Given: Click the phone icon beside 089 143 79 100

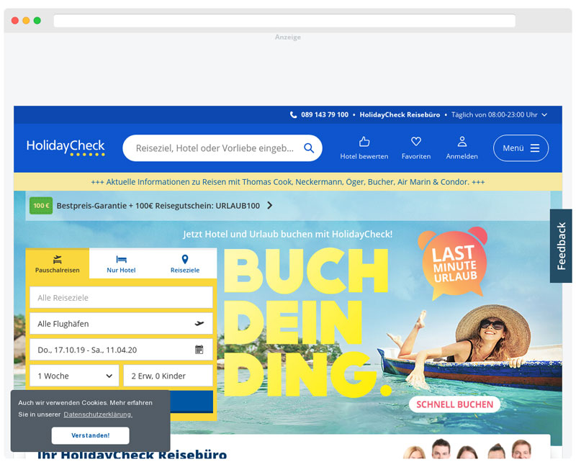Looking at the screenshot, I should [x=293, y=115].
